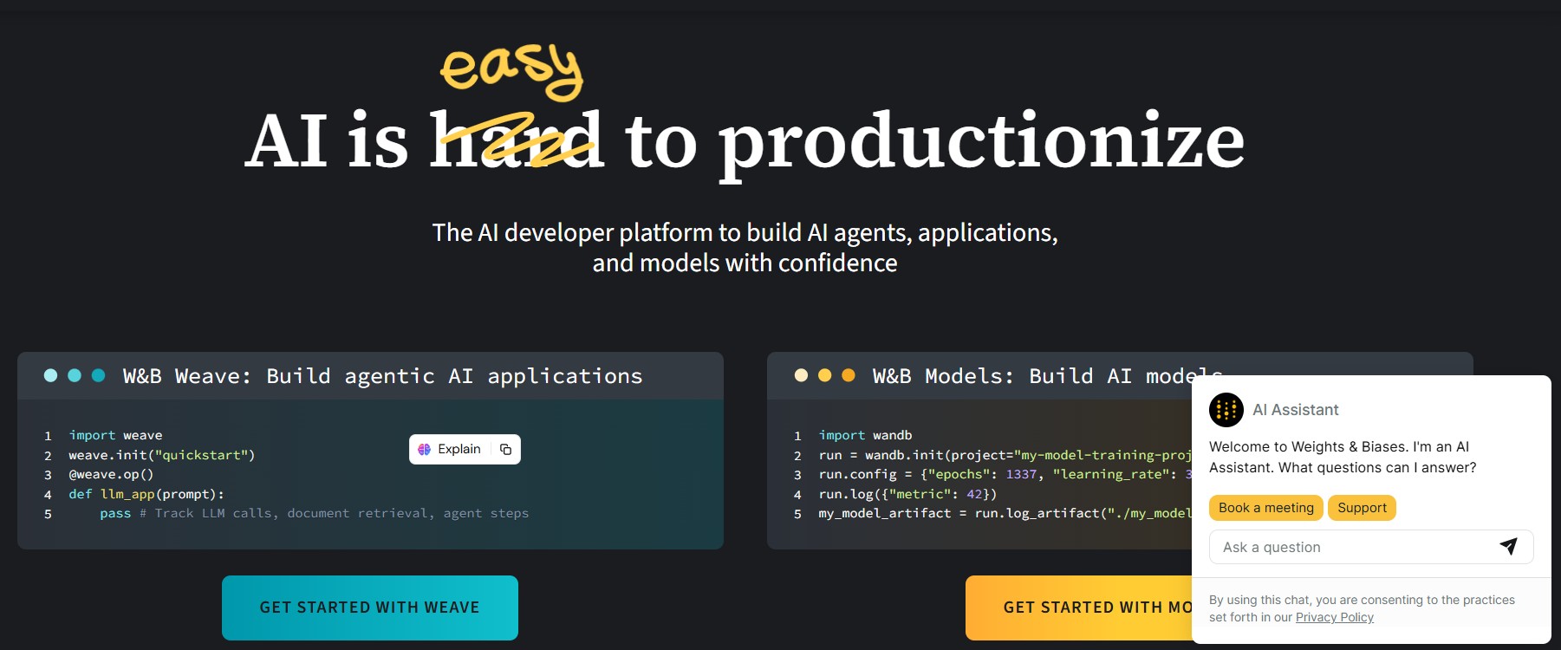Screen dimensions: 1561x650
Task: Click Book a meeting in chat
Action: coord(1266,508)
